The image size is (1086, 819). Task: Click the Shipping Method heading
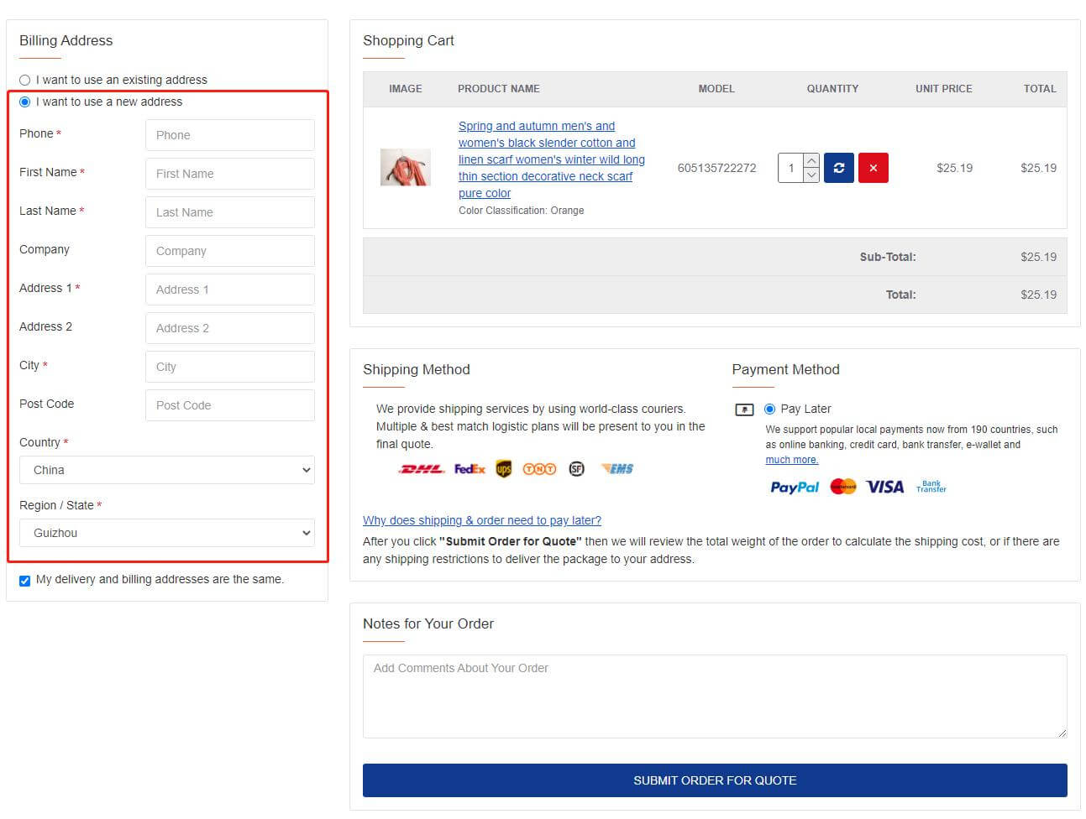(417, 369)
